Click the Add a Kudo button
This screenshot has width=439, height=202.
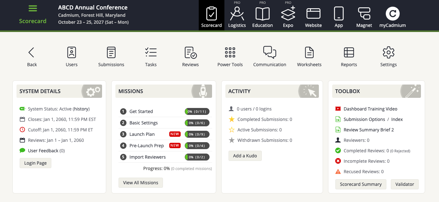[x=245, y=156]
